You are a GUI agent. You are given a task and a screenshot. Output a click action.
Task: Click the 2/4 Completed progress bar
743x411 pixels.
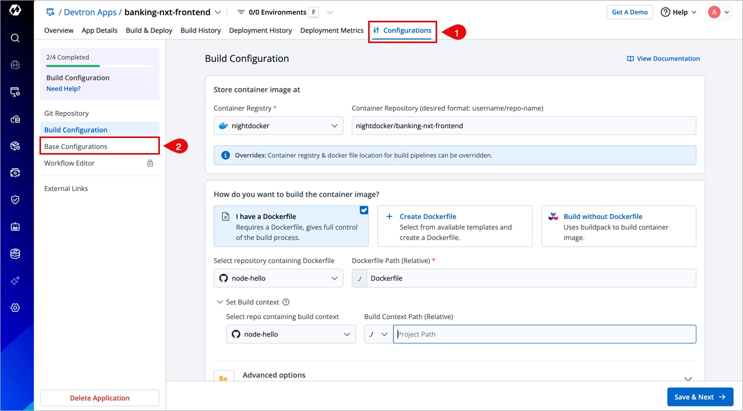click(100, 66)
